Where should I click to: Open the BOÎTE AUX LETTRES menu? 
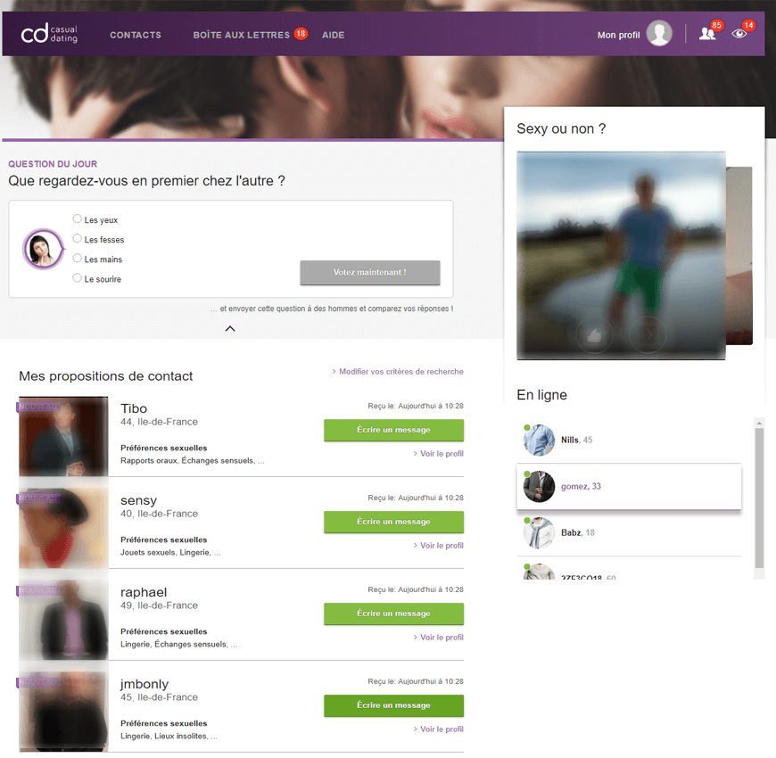(x=241, y=35)
